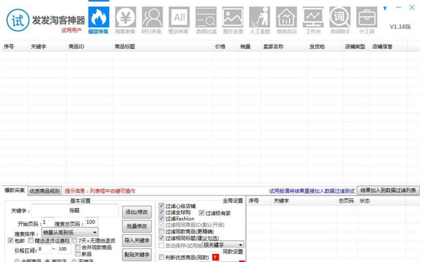This screenshot has height=262, width=430.
Task: Switch to the 爆款采集 bottom tab
Action: pos(15,191)
